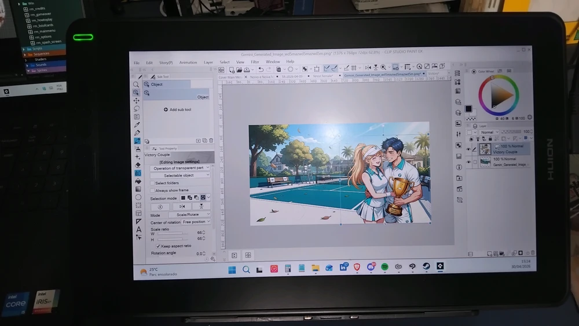
Task: Click the Reset rotation button in Tool Property
Action: 160,206
